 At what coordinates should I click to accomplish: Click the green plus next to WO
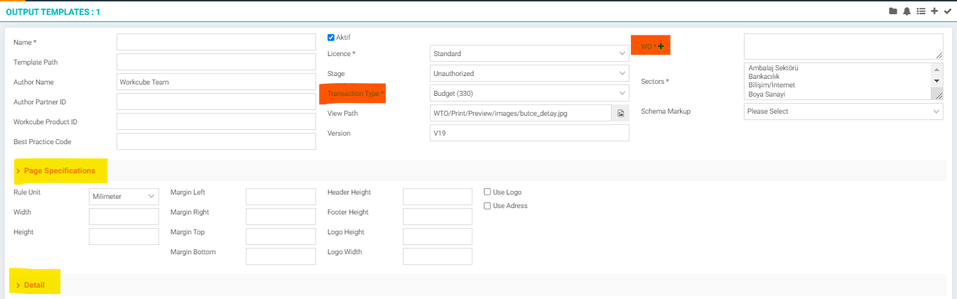(661, 46)
